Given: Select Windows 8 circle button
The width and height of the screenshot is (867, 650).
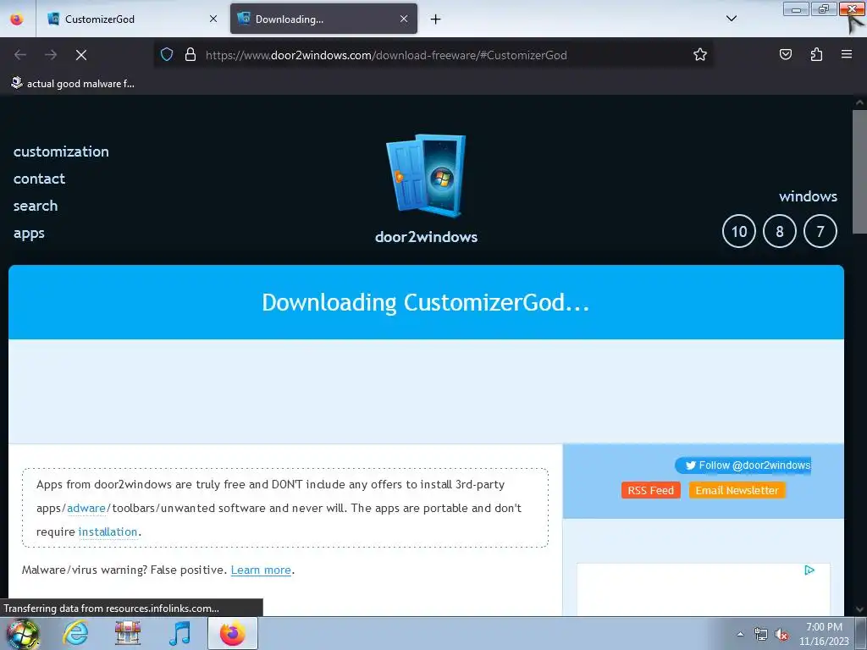Looking at the screenshot, I should tap(780, 231).
